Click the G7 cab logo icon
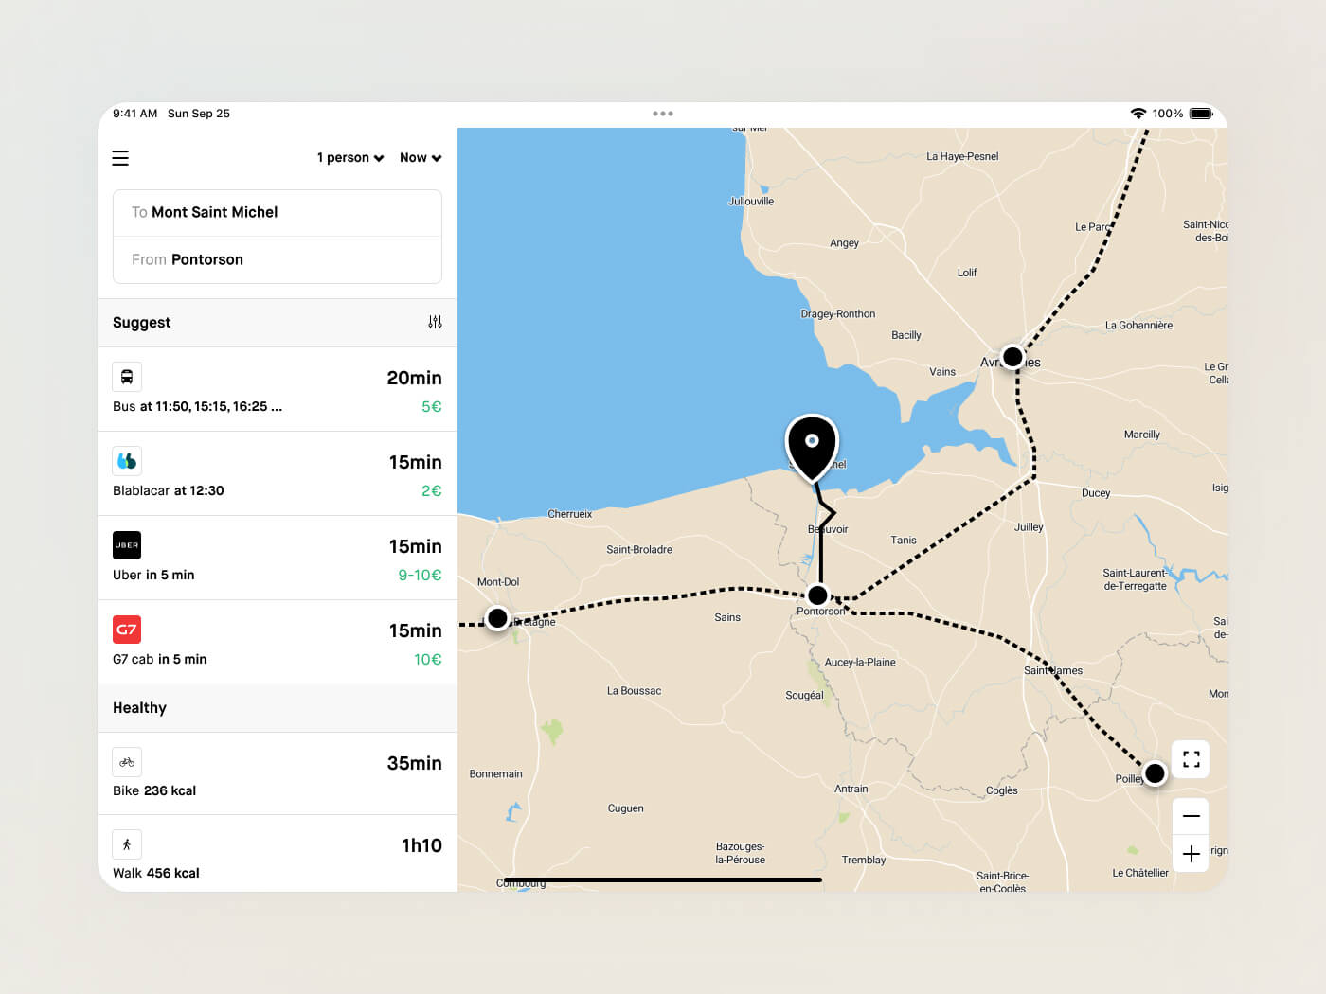 127,630
